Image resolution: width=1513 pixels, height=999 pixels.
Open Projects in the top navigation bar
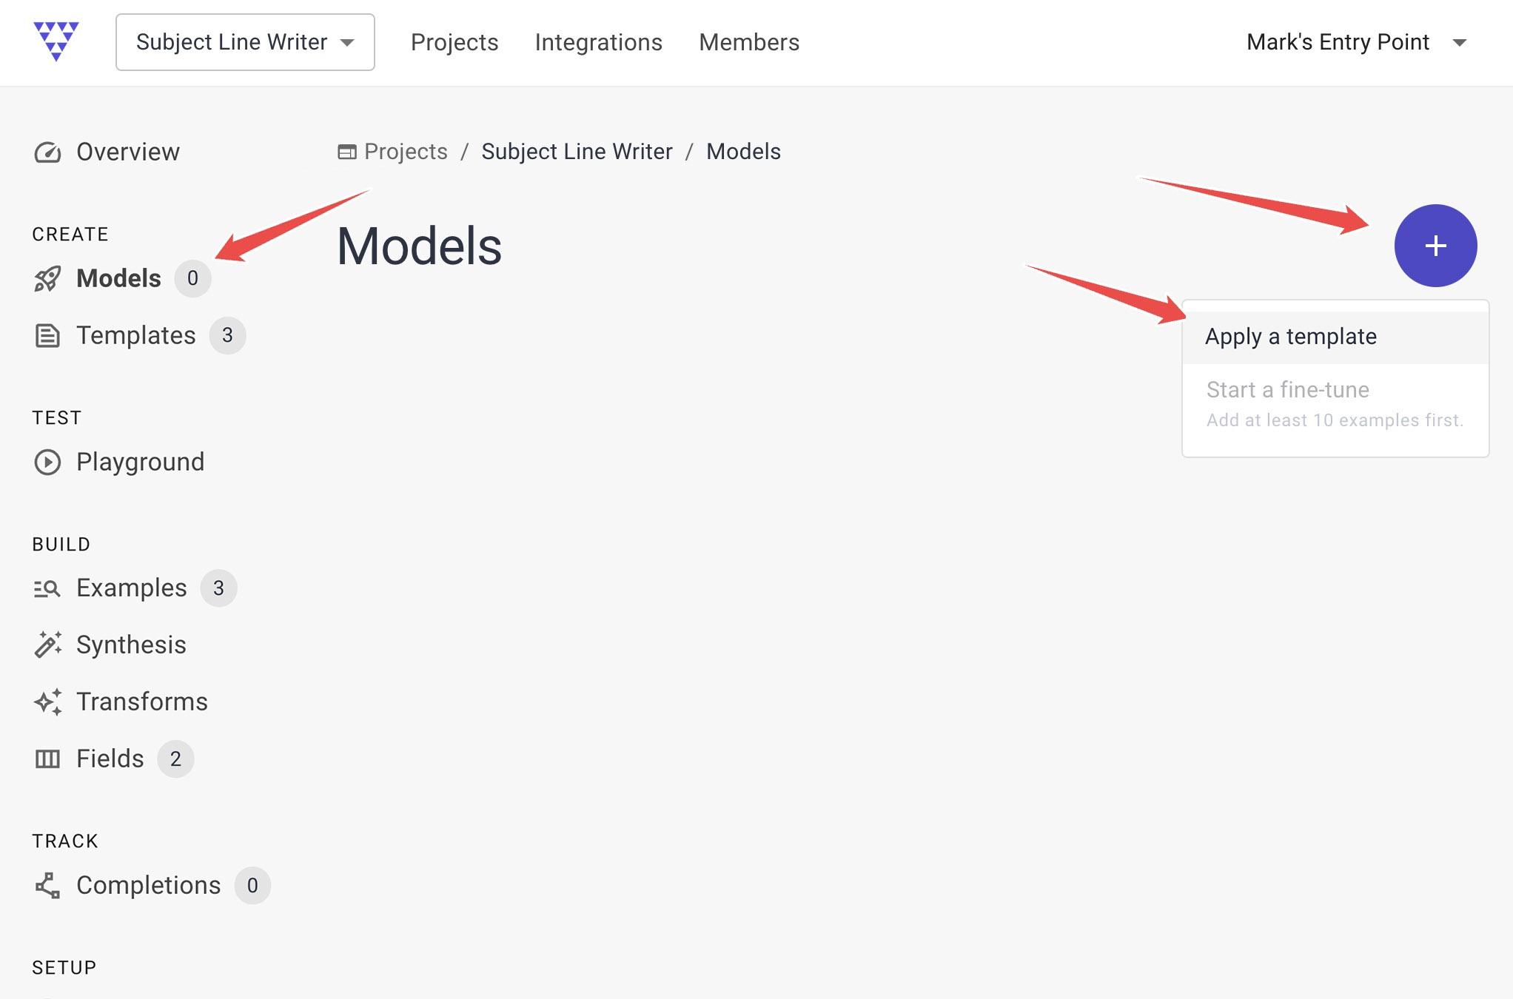pyautogui.click(x=454, y=42)
